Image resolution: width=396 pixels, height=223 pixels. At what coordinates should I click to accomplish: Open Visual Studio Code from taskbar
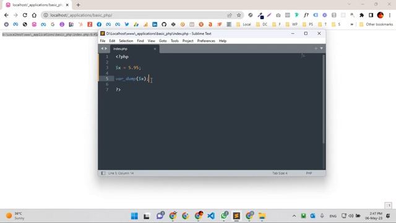click(211, 216)
